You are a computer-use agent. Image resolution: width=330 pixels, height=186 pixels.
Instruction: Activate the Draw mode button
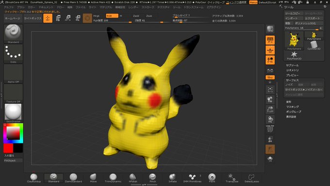point(48,18)
